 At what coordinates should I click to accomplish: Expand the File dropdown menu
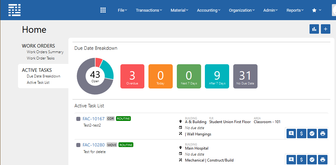(122, 10)
